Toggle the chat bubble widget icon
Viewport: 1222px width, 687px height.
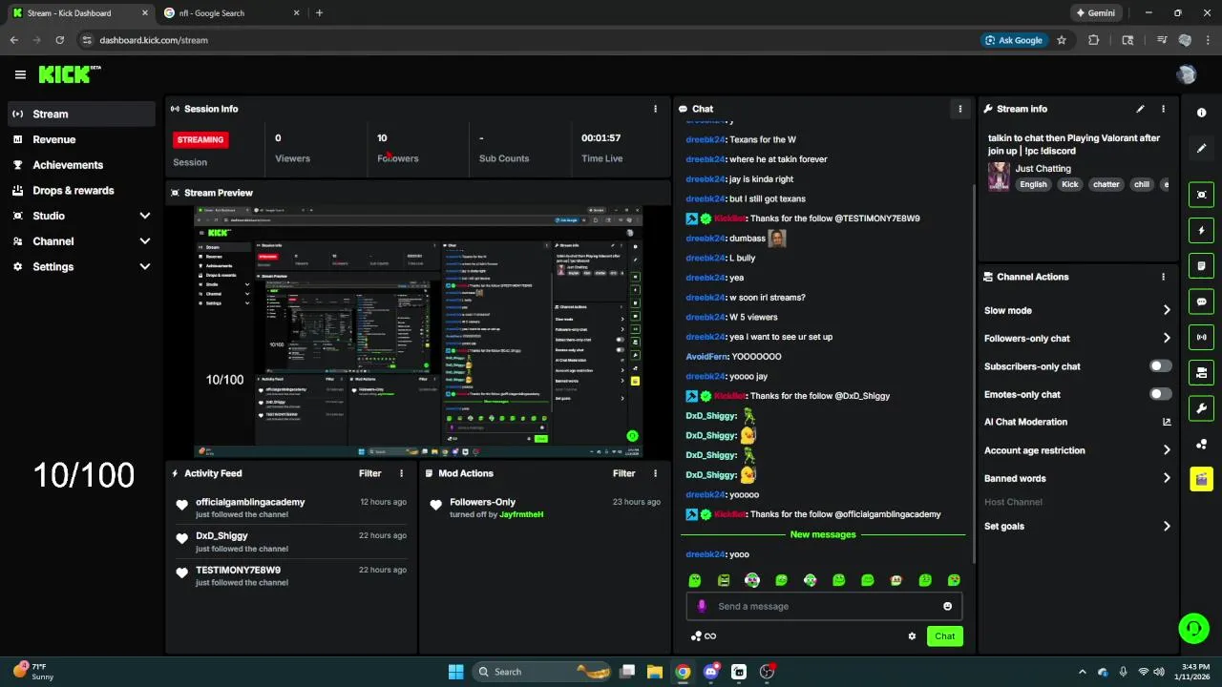point(1201,302)
